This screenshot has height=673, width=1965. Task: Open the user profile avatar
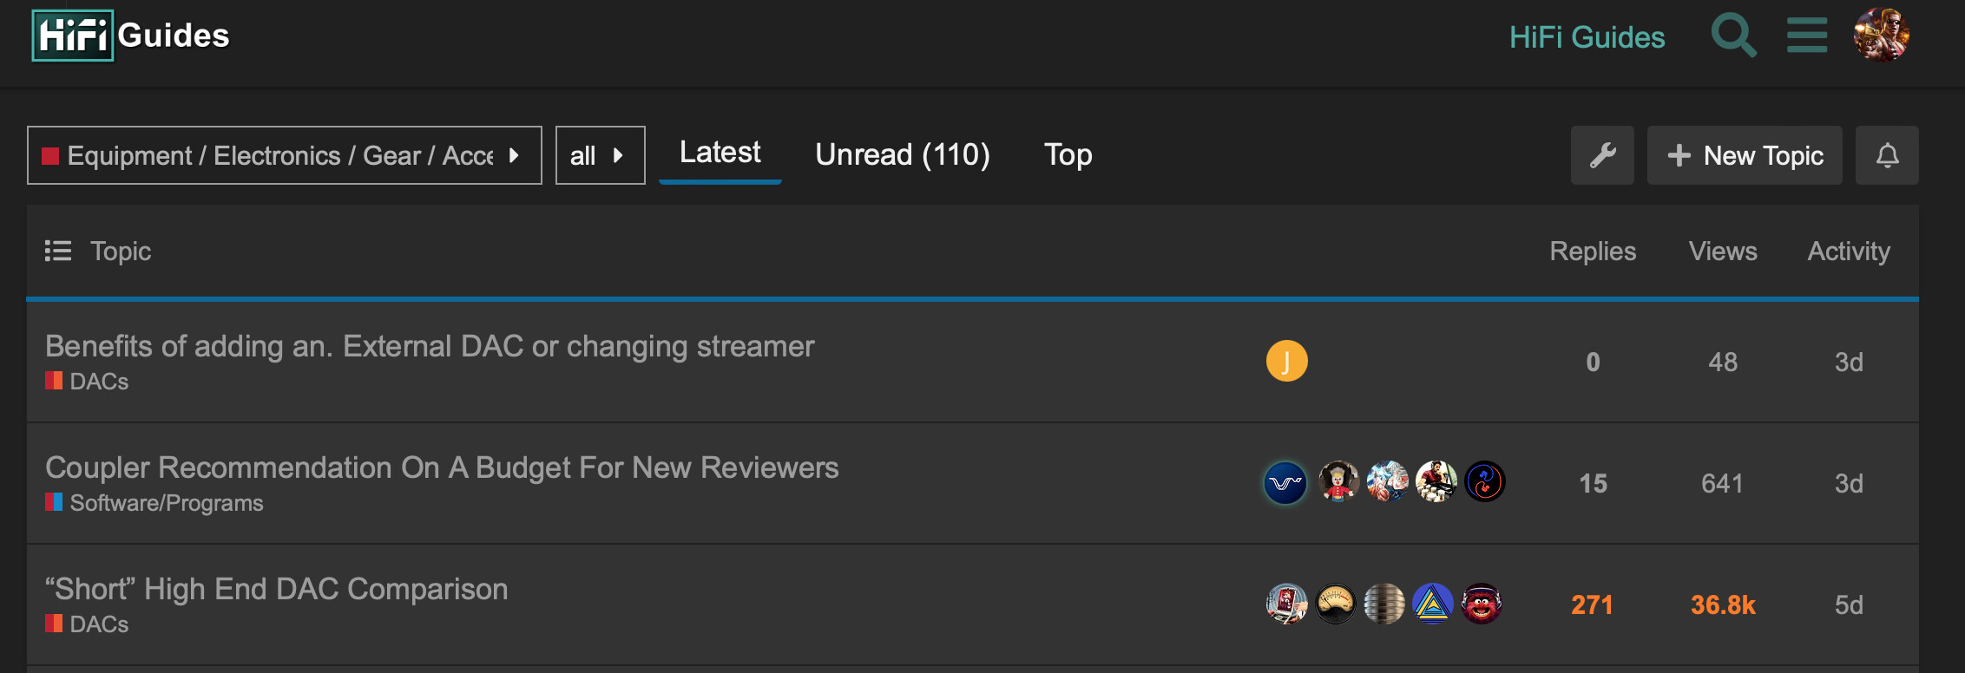(x=1882, y=35)
